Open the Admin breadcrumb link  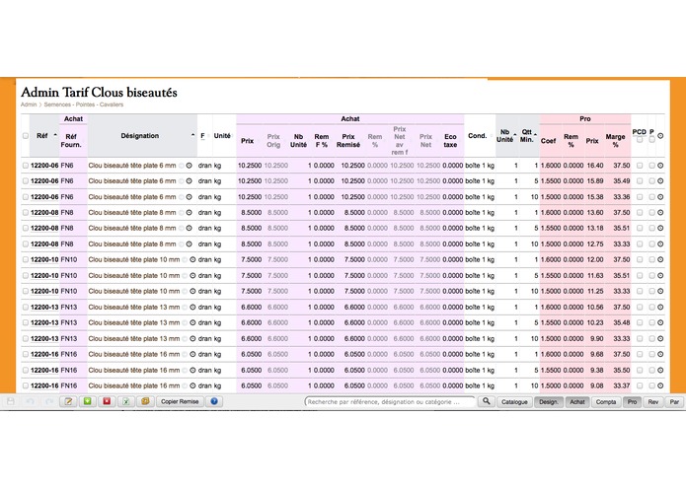pos(29,104)
